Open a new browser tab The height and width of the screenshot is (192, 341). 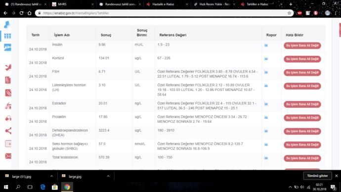pos(291,4)
